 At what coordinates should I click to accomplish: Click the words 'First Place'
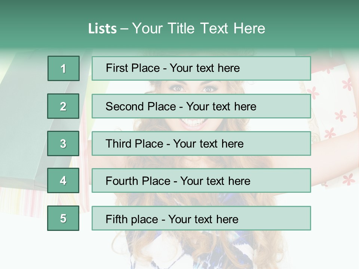coord(133,68)
